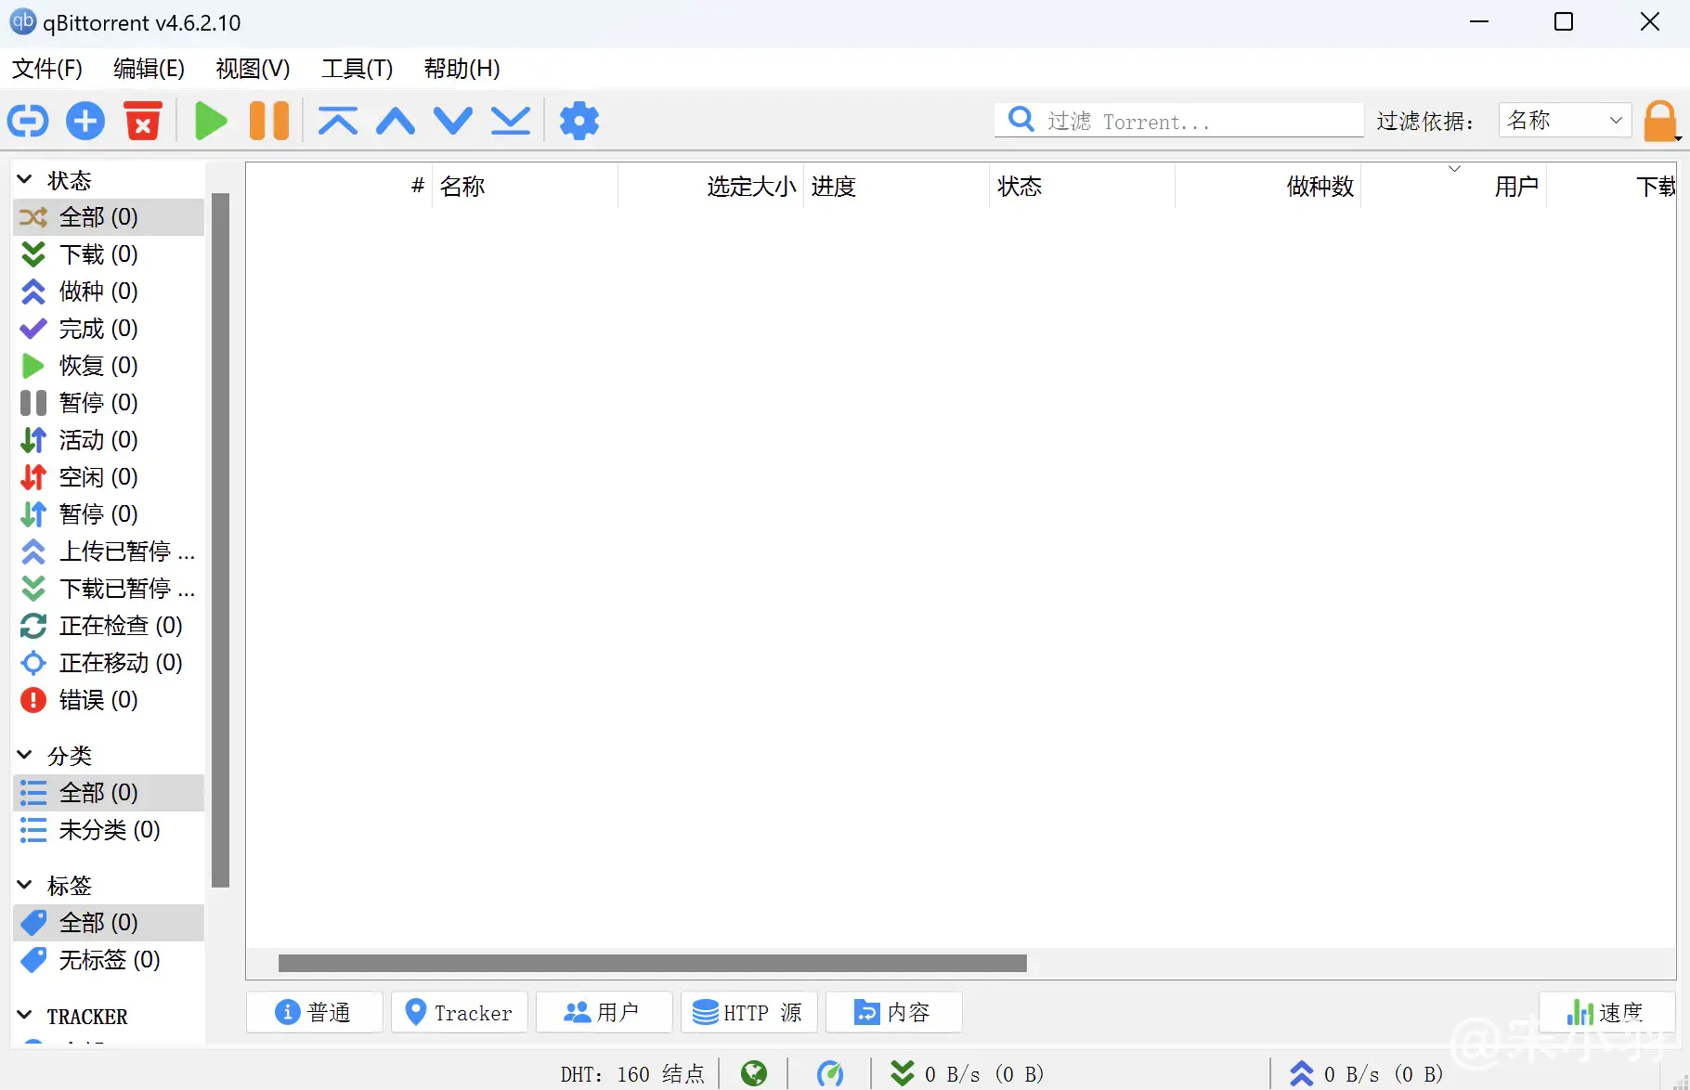Move torrent to top of queue
Image resolution: width=1690 pixels, height=1090 pixels.
(337, 121)
